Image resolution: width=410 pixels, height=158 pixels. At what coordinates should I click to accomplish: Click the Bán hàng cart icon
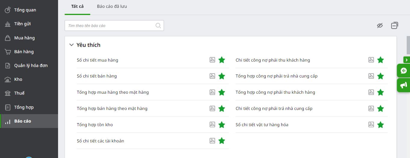click(8, 52)
